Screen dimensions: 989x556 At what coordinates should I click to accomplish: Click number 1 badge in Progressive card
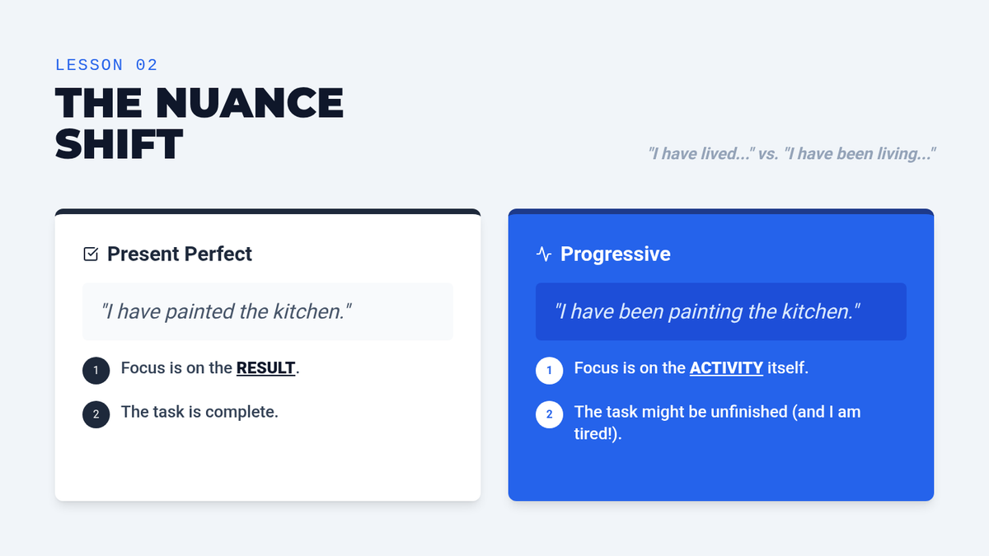pos(549,371)
